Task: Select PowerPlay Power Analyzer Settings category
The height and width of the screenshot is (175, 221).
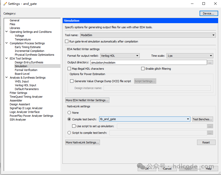Action: point(31,116)
